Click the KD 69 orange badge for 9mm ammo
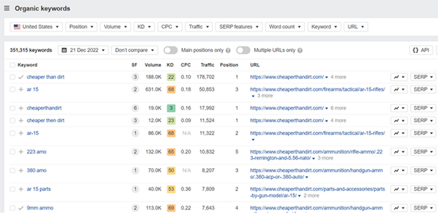Image resolution: width=438 pixels, height=219 pixels. pos(171,208)
